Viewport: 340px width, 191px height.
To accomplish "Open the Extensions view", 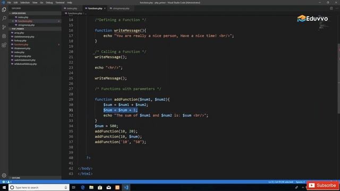I will click(4, 45).
